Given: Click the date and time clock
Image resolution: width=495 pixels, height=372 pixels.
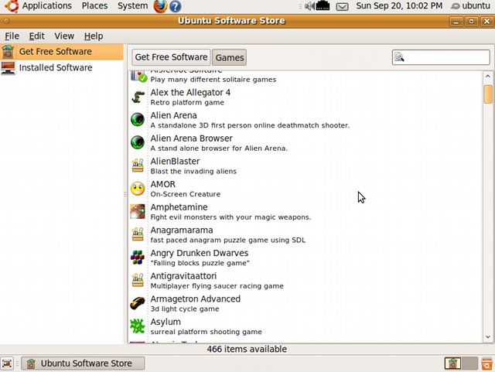Looking at the screenshot, I should pyautogui.click(x=399, y=5).
